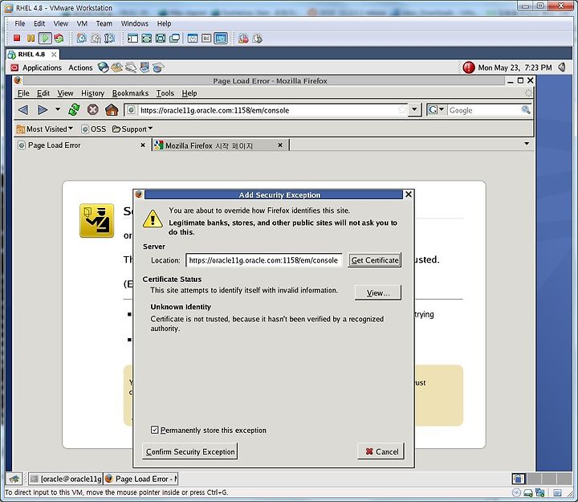Click Confirm Security Exception button
Screen dimensions: 578x502
(x=189, y=451)
